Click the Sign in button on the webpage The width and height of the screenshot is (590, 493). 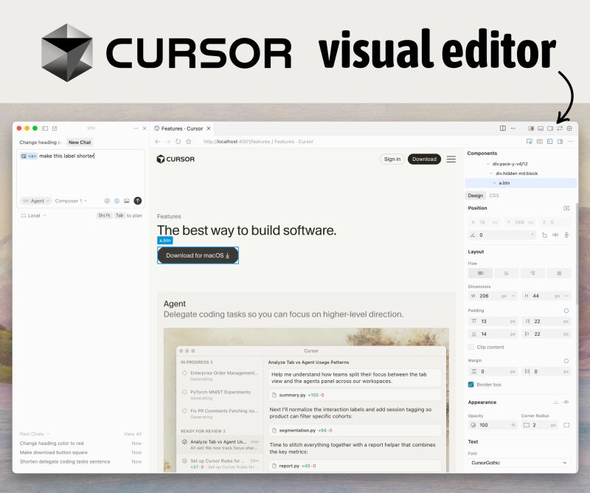[392, 159]
